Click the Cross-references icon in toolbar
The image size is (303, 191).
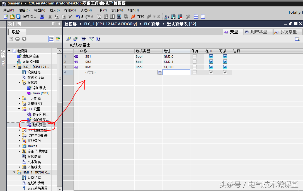click(x=188, y=17)
